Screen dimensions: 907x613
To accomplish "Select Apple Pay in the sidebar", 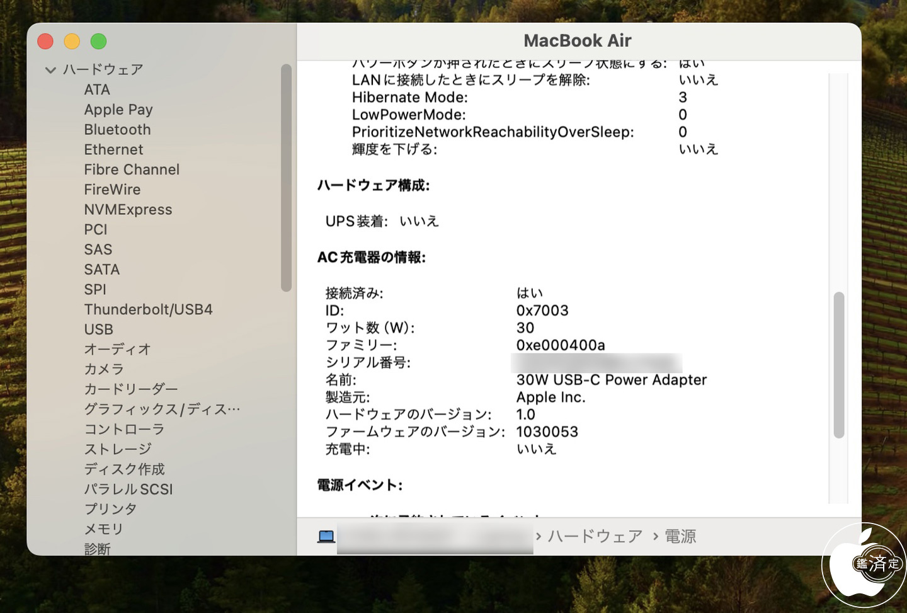I will point(118,110).
